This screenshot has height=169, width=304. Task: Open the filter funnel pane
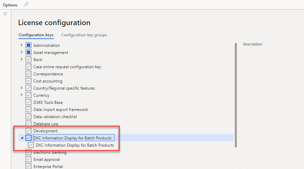pos(5,14)
